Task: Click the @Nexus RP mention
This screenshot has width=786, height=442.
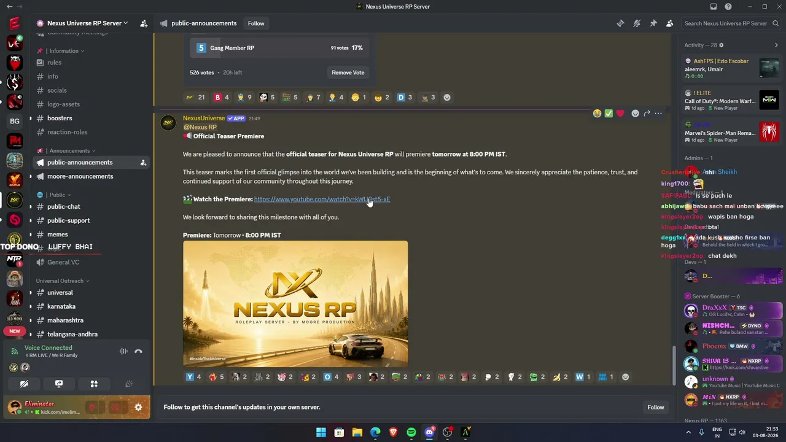Action: point(200,127)
